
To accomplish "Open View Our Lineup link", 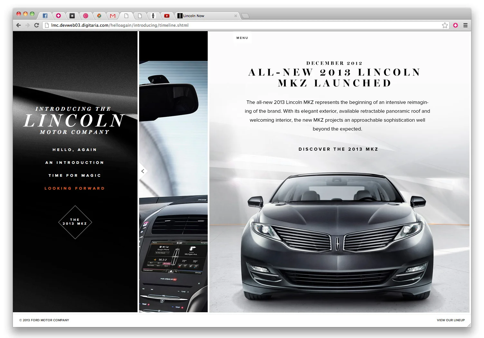I will [x=451, y=320].
